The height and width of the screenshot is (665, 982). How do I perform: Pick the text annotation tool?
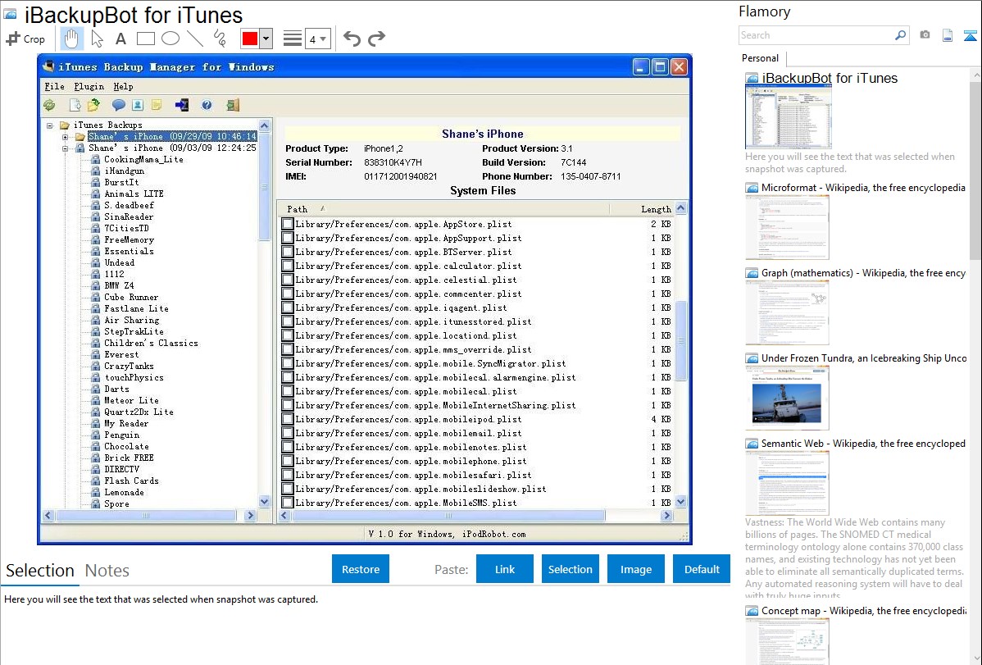click(120, 39)
